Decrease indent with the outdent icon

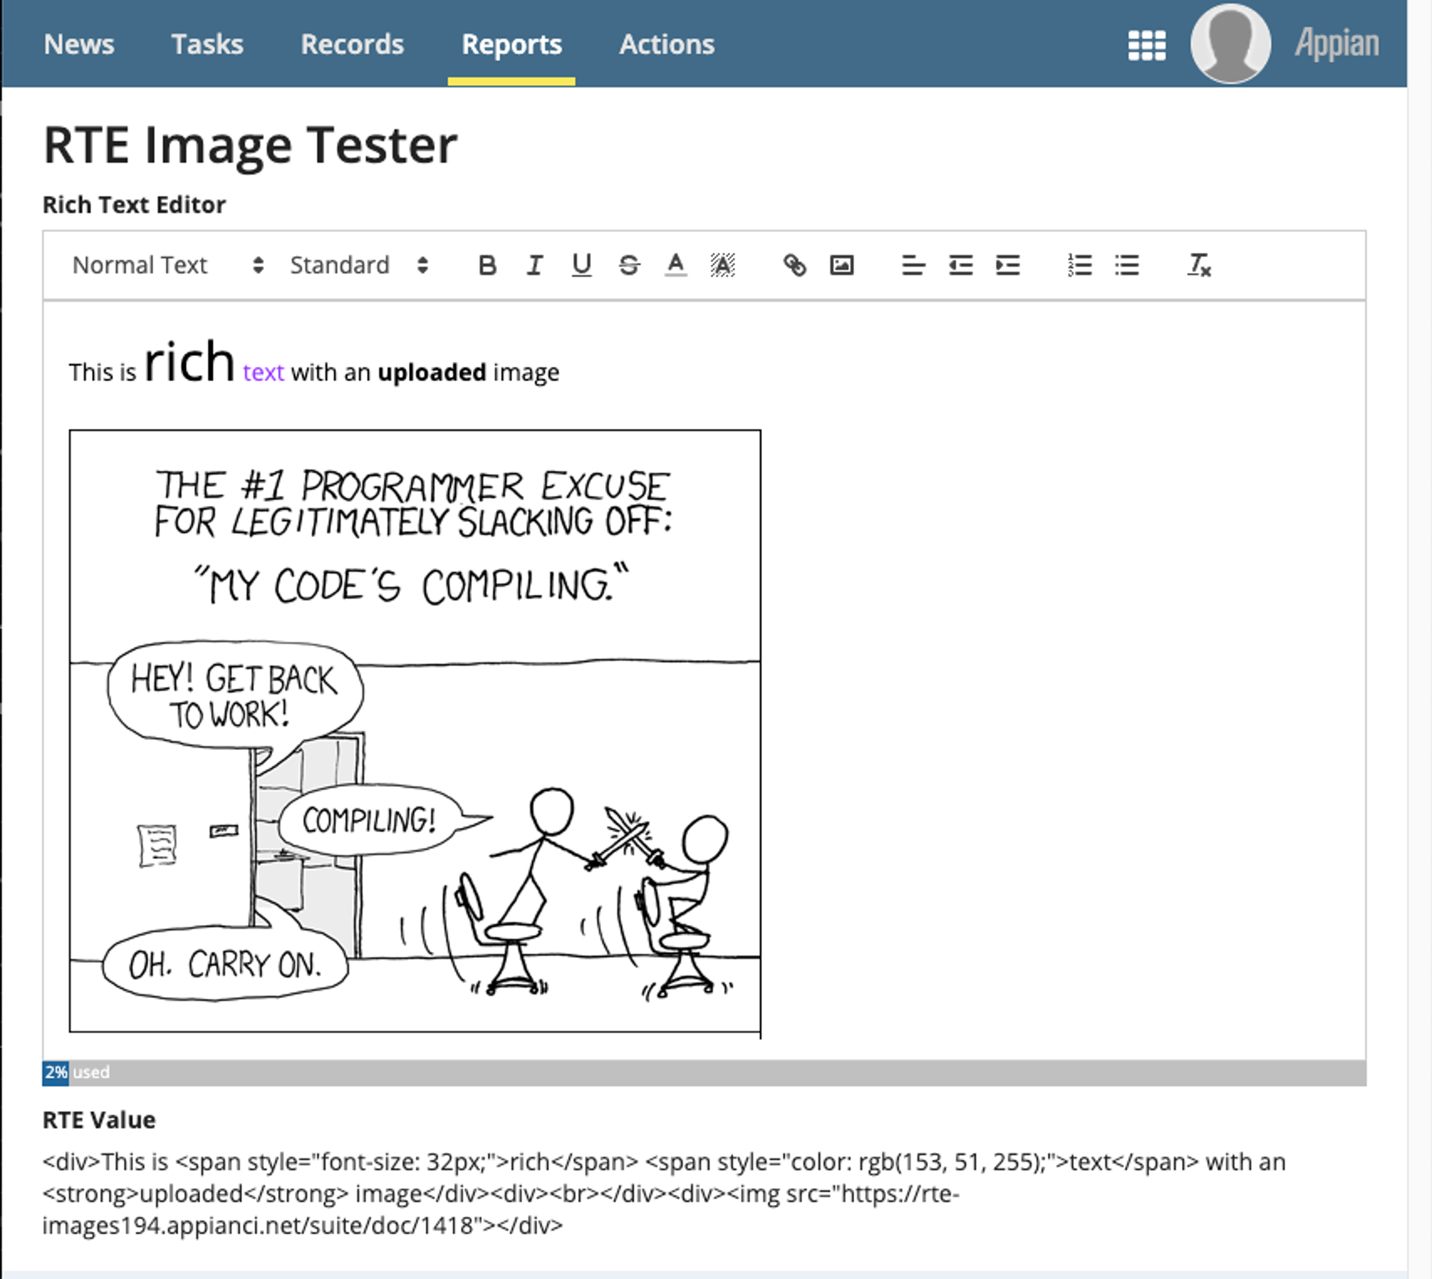click(x=960, y=266)
